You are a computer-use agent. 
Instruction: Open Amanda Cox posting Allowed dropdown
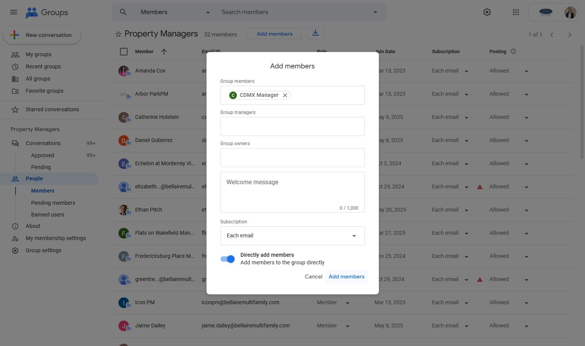point(526,71)
